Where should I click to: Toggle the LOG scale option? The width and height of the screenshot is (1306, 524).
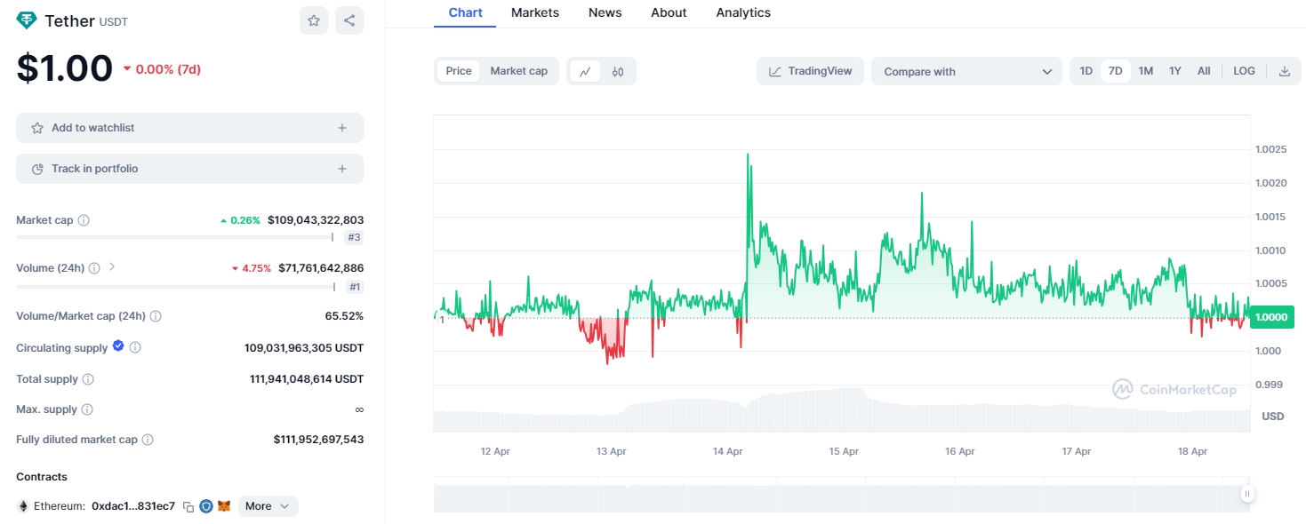pos(1245,71)
